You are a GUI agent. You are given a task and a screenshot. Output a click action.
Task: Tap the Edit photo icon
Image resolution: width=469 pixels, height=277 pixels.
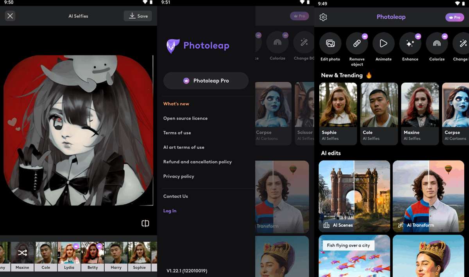click(330, 43)
